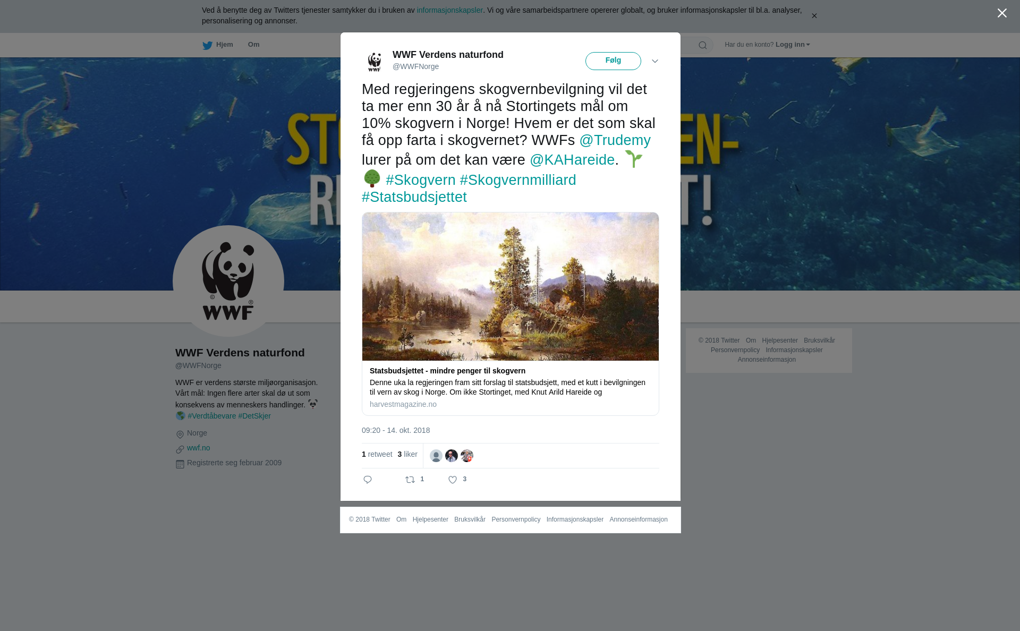Dismiss the cookie notice banner
The image size is (1020, 631).
814,16
